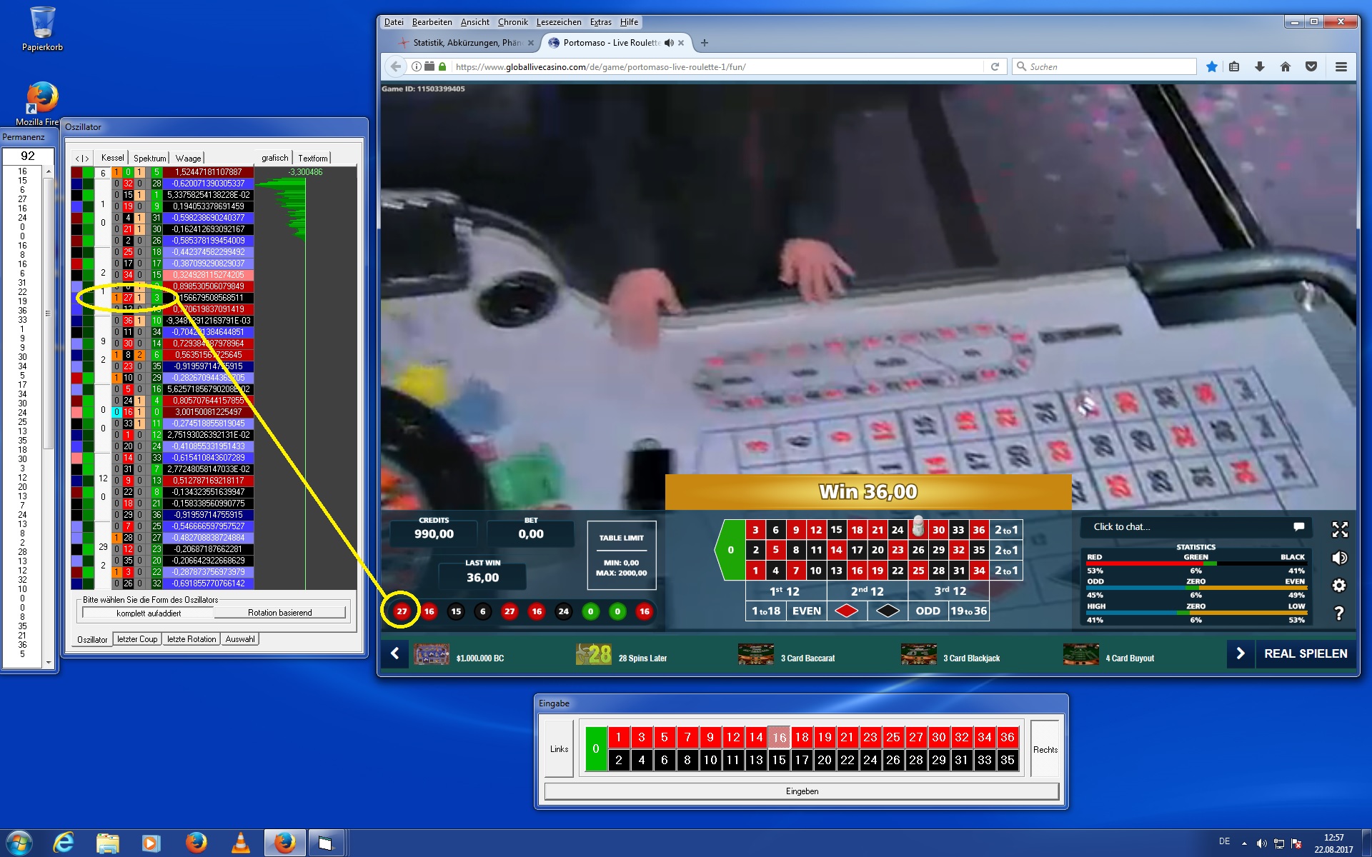Open the Lesezeichen menu in Firefox
The width and height of the screenshot is (1372, 857).
coord(559,22)
